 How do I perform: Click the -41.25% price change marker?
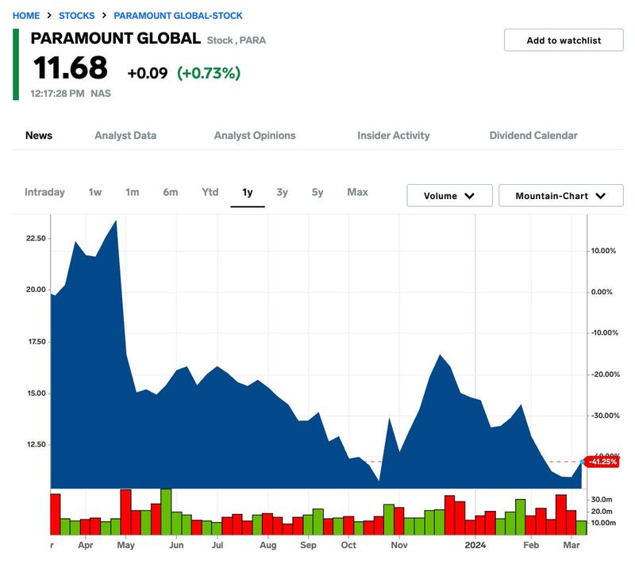point(602,462)
